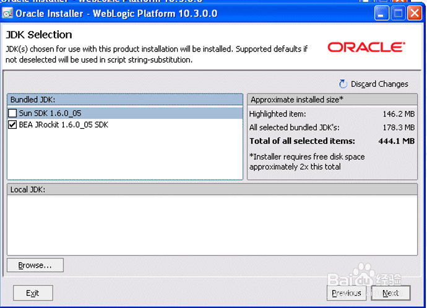This screenshot has height=308, width=427.
Task: Click inside the empty Local JDK list
Action: pyautogui.click(x=212, y=226)
